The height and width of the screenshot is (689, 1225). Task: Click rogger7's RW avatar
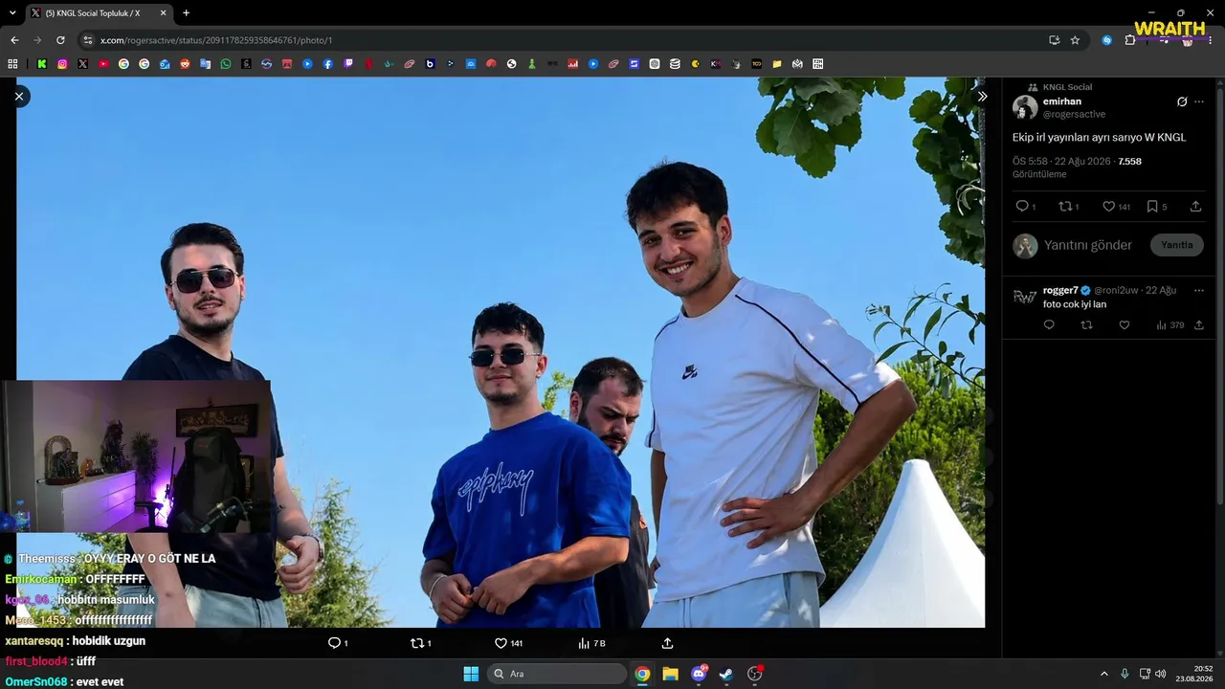[1025, 297]
